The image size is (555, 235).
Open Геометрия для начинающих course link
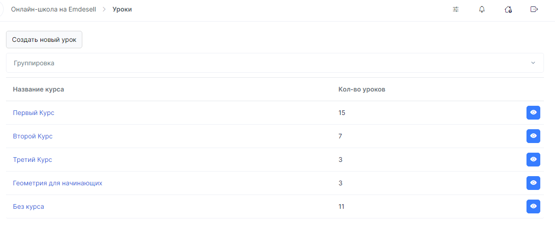pyautogui.click(x=57, y=183)
